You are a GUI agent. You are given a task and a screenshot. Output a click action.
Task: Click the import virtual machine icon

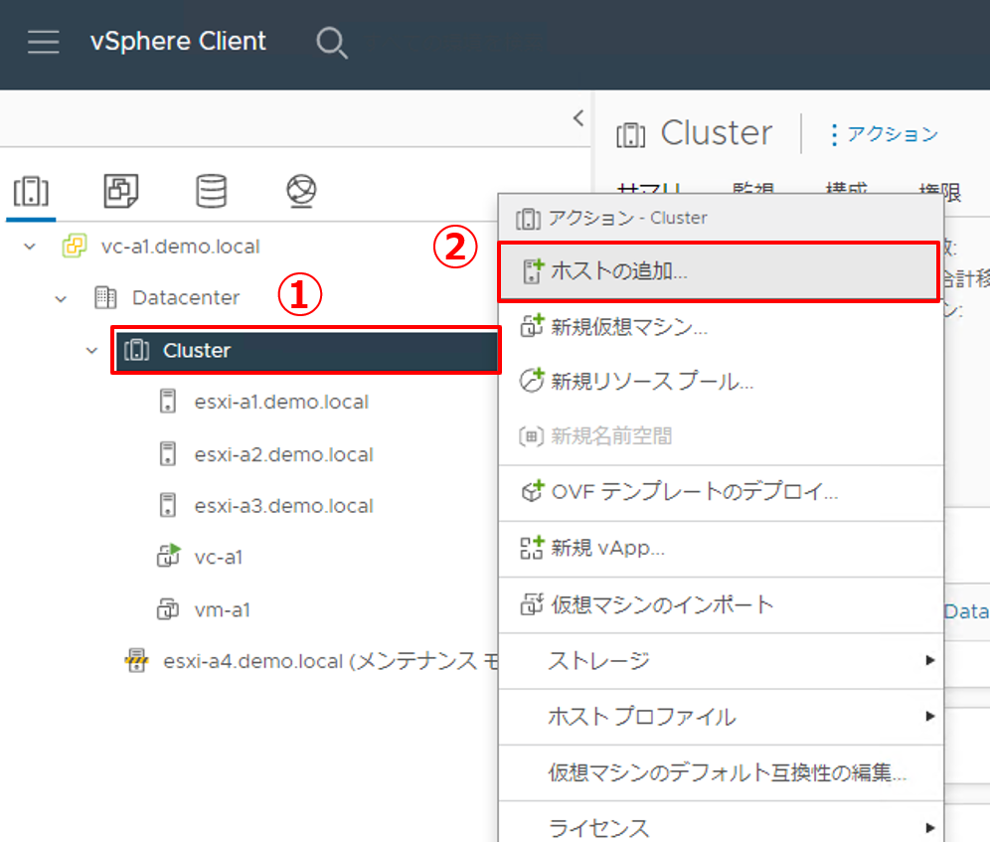point(532,603)
